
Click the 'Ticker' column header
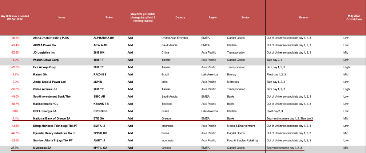(x=109, y=17)
